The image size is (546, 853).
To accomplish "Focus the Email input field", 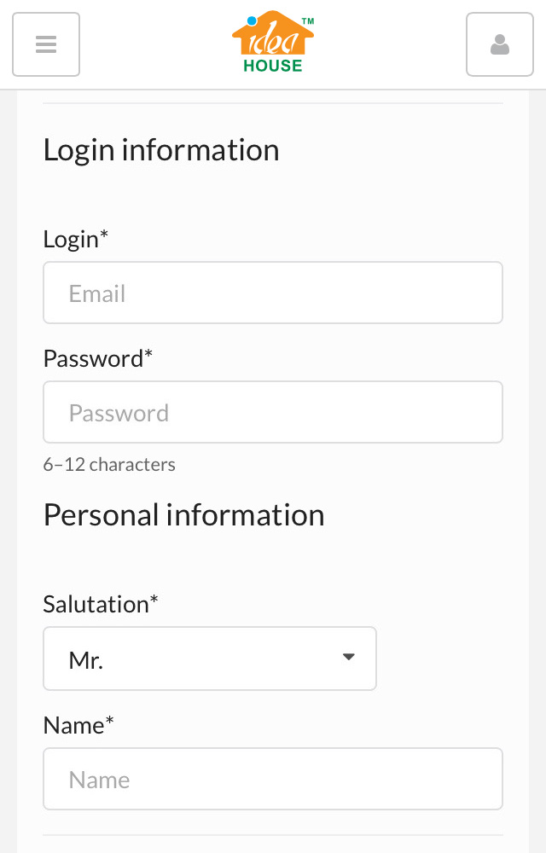I will pyautogui.click(x=273, y=293).
